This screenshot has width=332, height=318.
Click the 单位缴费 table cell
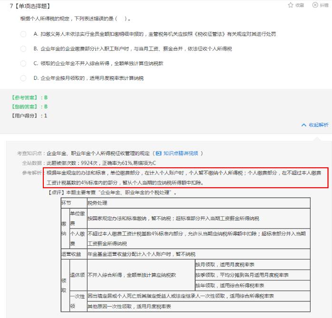pos(78,219)
